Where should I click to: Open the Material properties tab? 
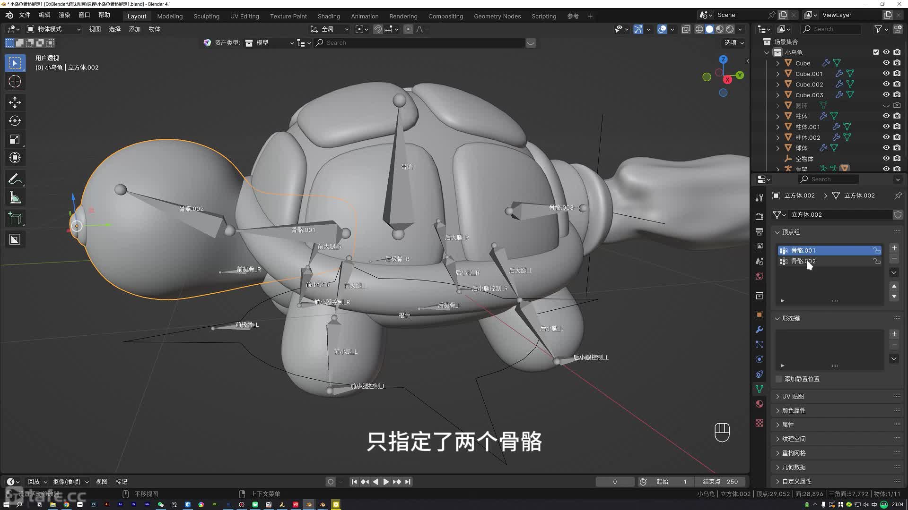click(x=760, y=404)
